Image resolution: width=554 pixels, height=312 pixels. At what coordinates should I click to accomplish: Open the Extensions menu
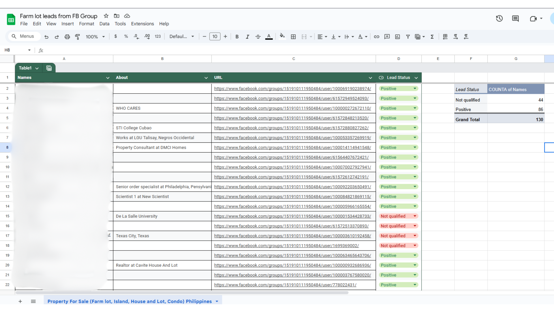pyautogui.click(x=143, y=24)
